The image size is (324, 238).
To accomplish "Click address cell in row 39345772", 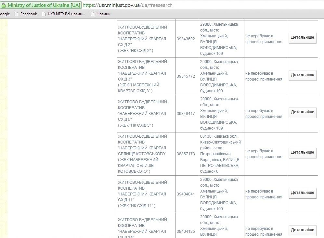I will point(222,76).
